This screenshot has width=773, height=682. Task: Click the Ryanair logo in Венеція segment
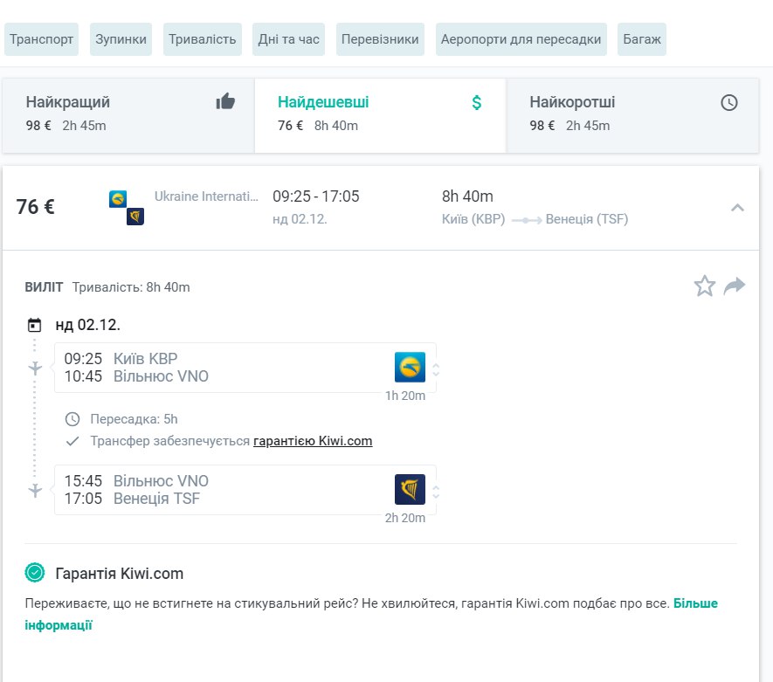[410, 489]
